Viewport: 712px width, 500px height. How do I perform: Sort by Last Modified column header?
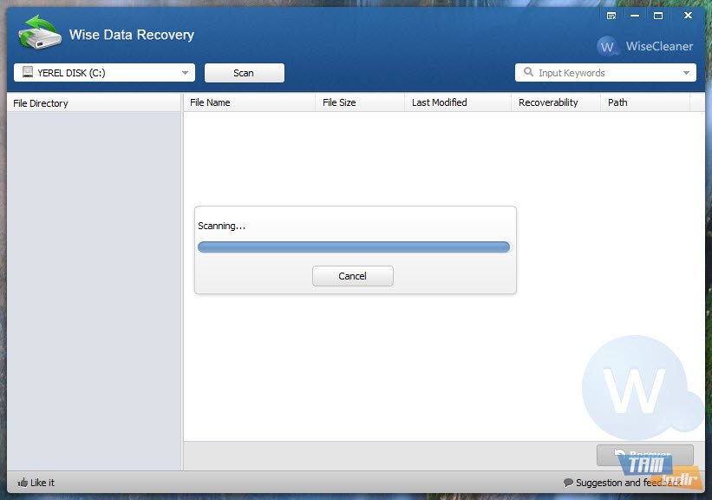pyautogui.click(x=439, y=102)
